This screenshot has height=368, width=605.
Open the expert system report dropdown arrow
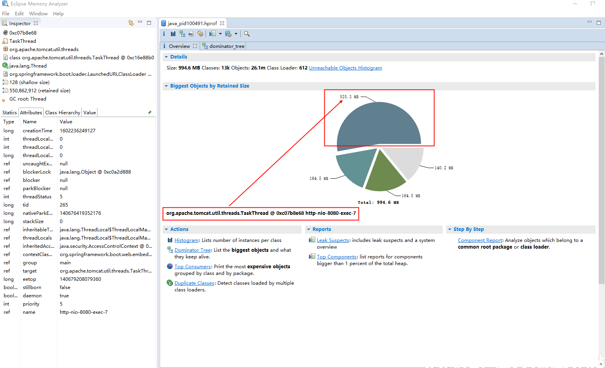(220, 34)
